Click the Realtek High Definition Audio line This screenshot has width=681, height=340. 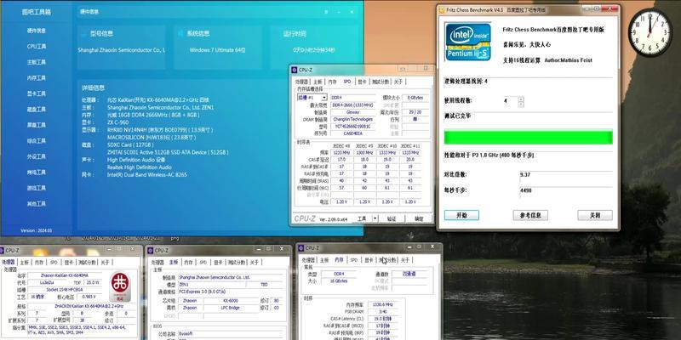(x=140, y=167)
